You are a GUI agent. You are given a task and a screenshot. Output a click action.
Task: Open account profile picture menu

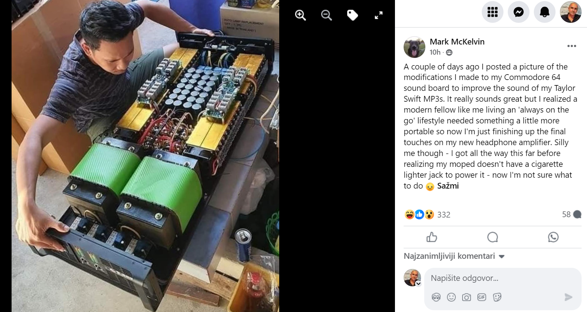point(571,12)
